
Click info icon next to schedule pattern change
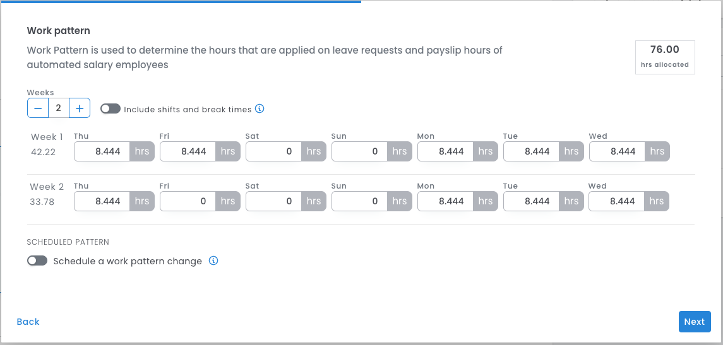tap(213, 260)
